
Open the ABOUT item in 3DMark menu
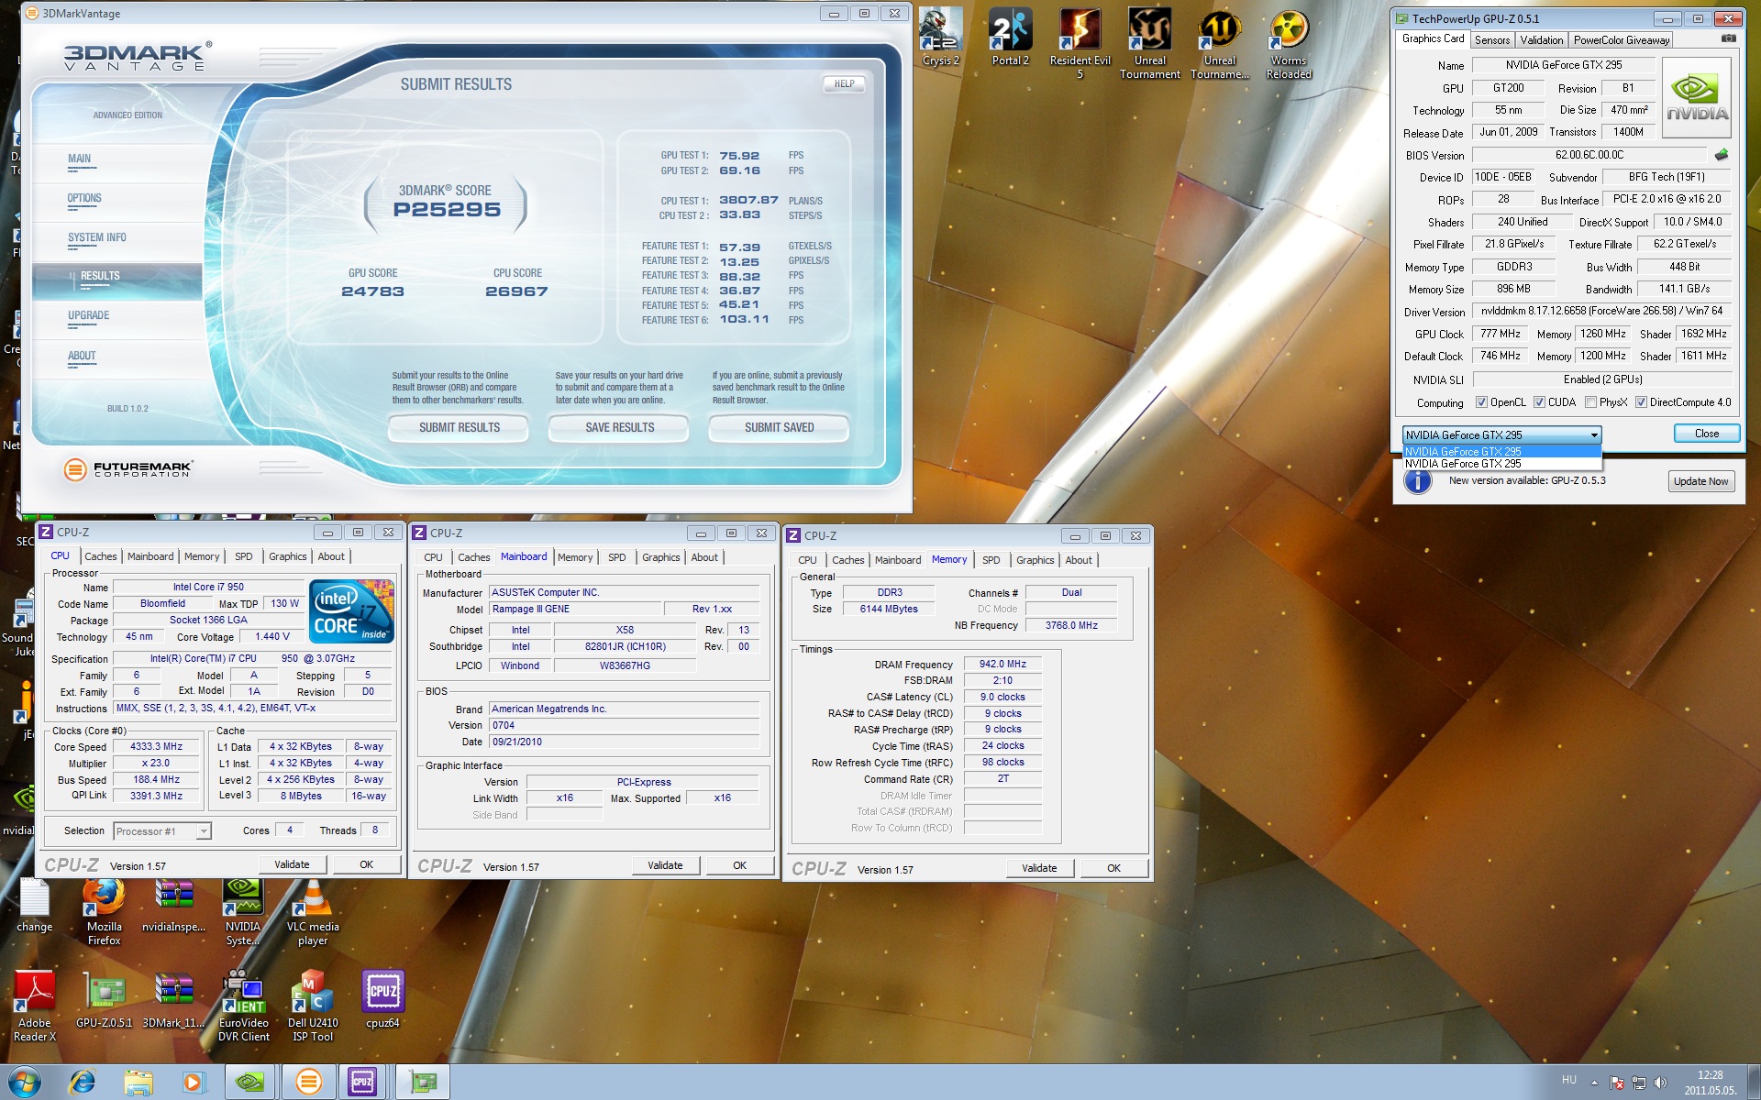[82, 356]
